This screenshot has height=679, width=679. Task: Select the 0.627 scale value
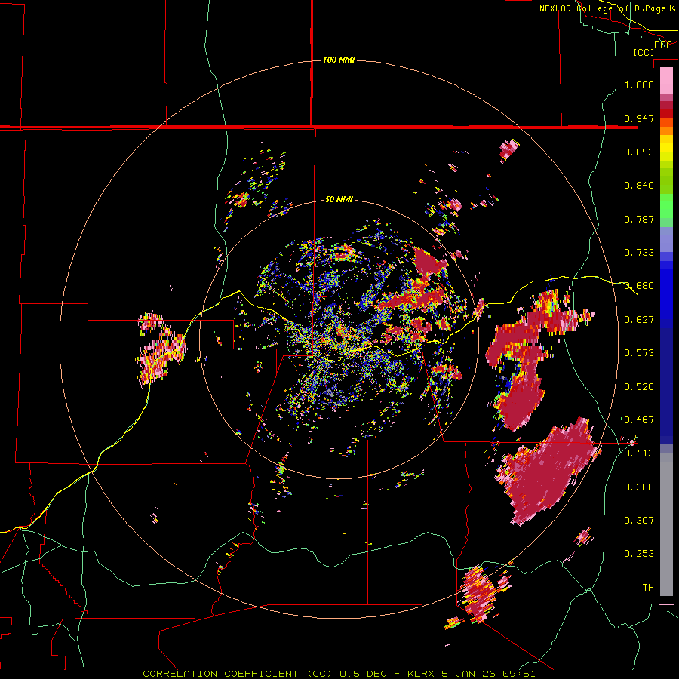click(x=639, y=319)
